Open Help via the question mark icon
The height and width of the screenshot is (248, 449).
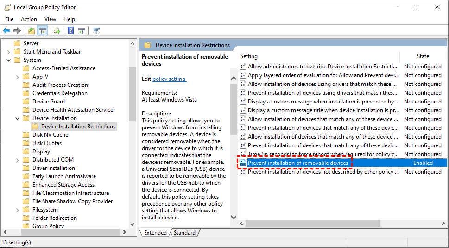click(70, 31)
